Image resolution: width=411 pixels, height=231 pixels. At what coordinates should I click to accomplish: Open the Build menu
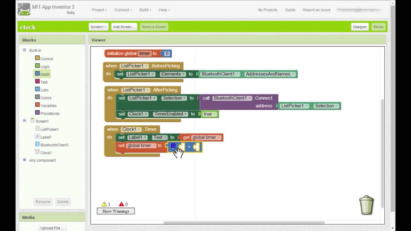pyautogui.click(x=145, y=10)
